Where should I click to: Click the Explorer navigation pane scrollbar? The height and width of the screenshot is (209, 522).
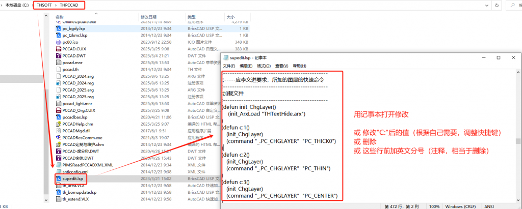click(x=46, y=141)
